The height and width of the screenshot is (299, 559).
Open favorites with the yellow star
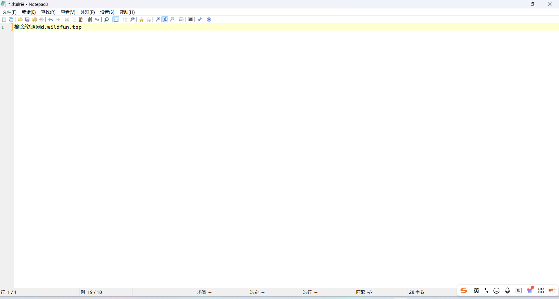(141, 19)
